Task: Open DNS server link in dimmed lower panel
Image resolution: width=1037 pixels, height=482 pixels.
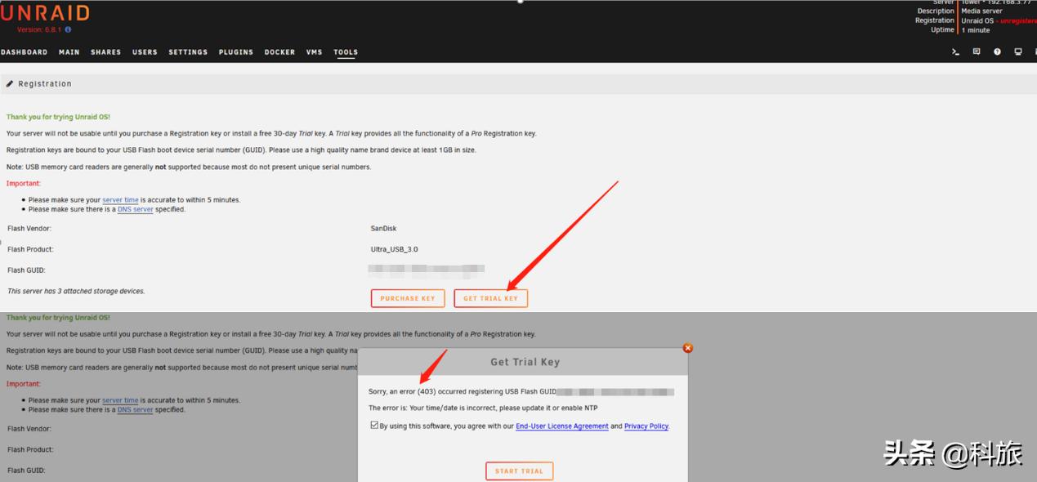Action: click(136, 409)
